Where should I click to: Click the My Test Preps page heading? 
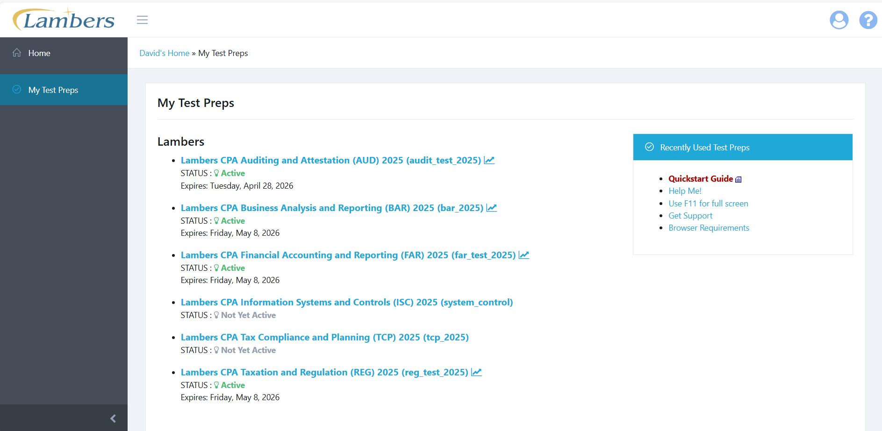(x=196, y=103)
